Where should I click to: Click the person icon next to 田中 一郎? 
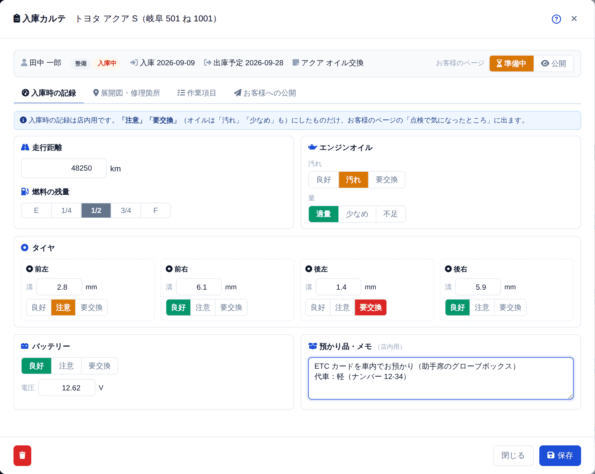pos(24,63)
